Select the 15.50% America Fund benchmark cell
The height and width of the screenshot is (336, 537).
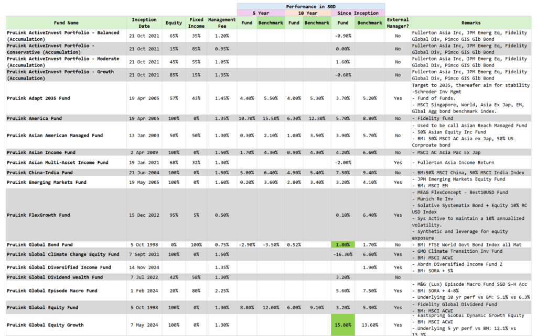271,118
